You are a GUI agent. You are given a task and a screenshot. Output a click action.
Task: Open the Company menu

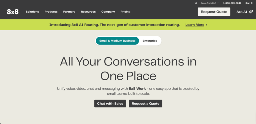coord(108,12)
